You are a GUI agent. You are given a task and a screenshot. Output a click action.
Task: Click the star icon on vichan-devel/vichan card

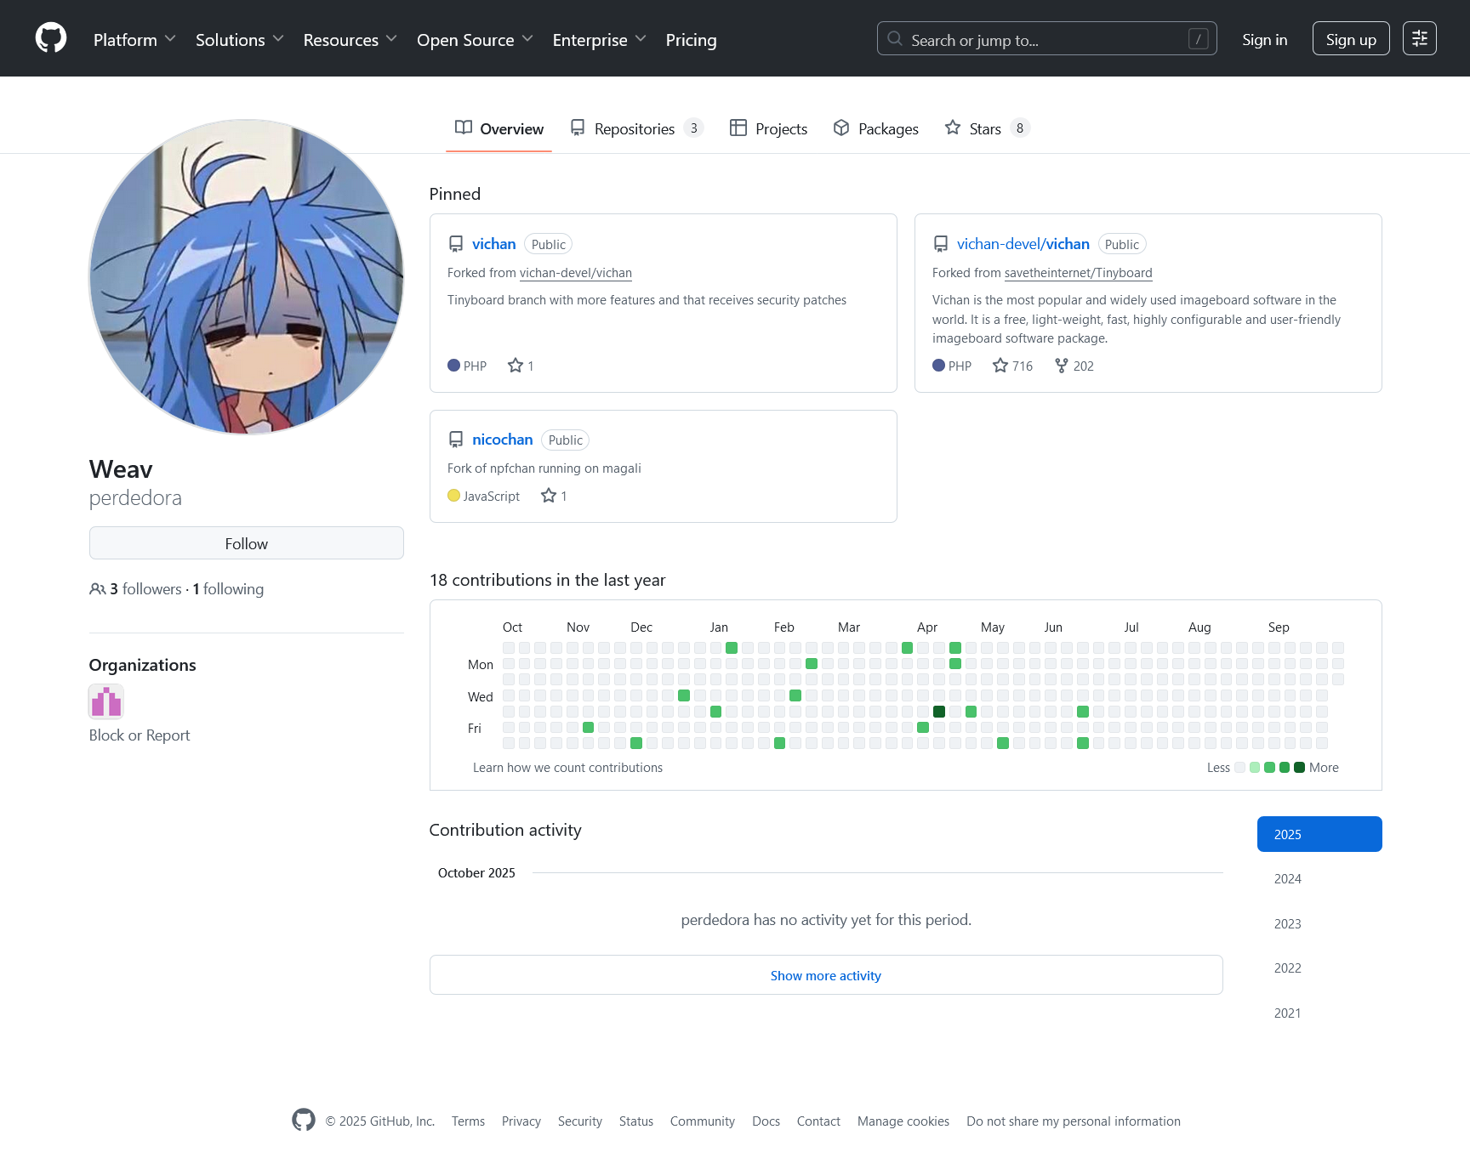[x=1000, y=366]
